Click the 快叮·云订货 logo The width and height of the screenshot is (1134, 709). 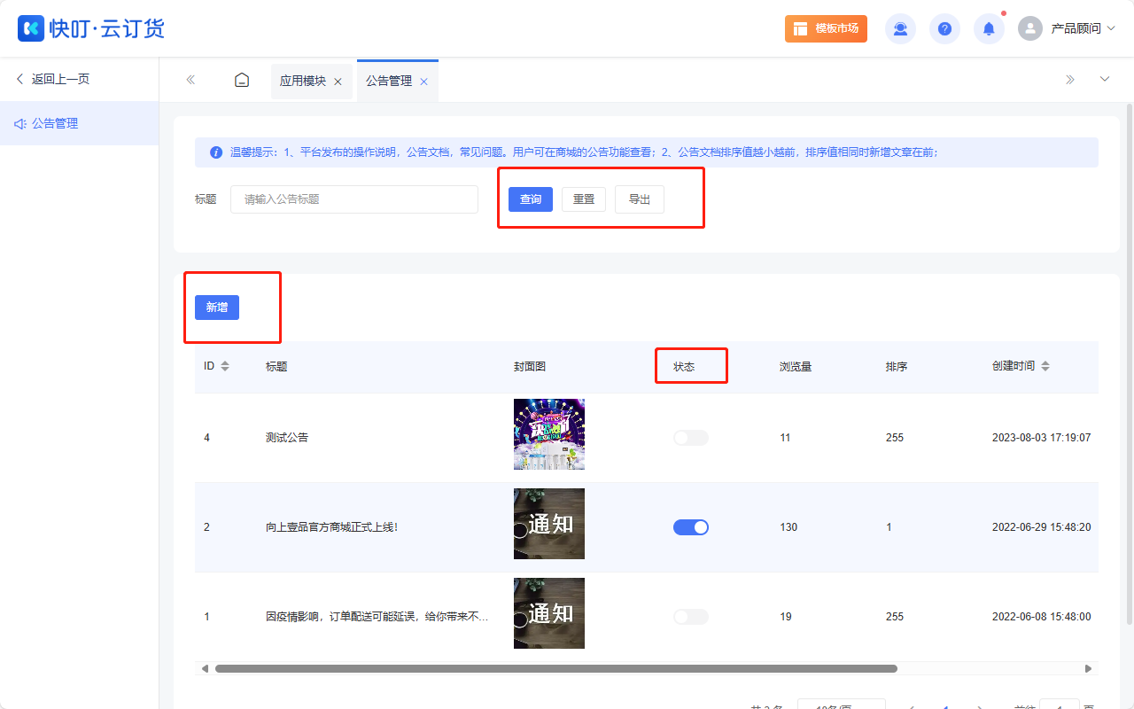(91, 28)
